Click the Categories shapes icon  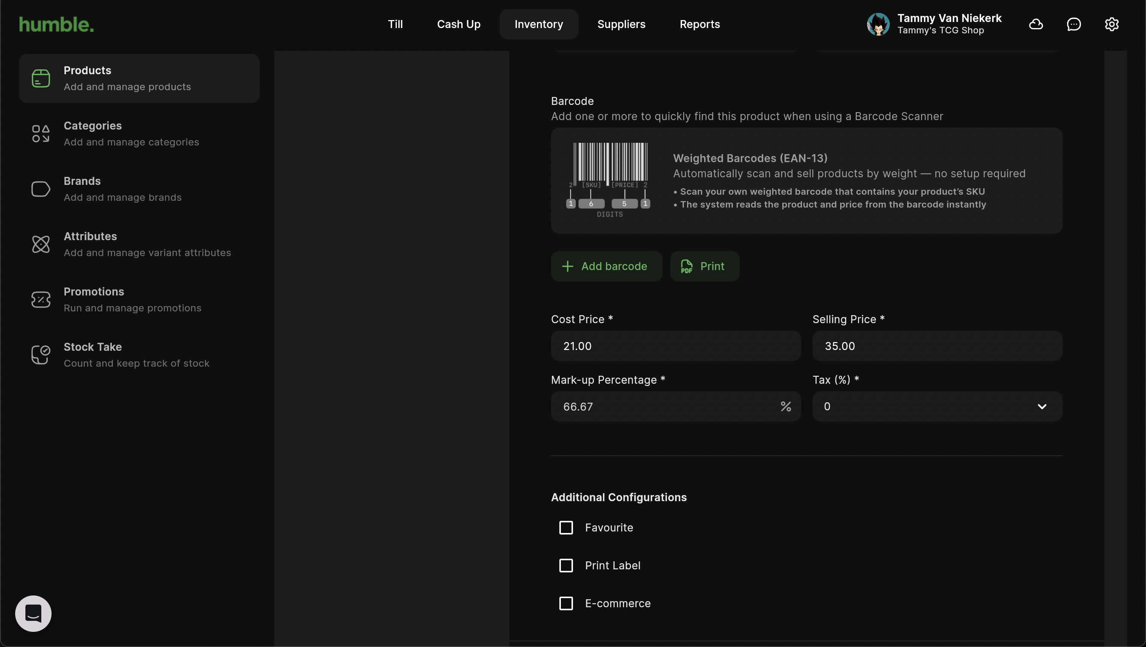coord(41,133)
